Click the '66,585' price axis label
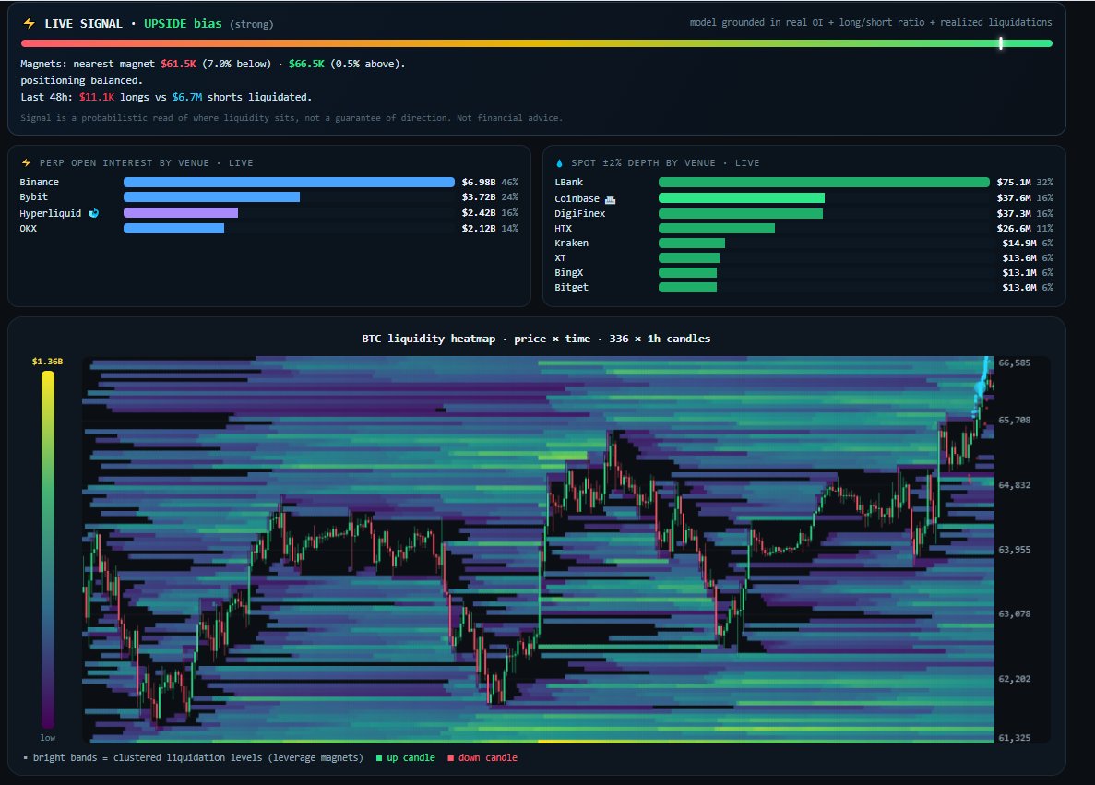Screen dimensions: 1095x785 pyautogui.click(x=1014, y=363)
